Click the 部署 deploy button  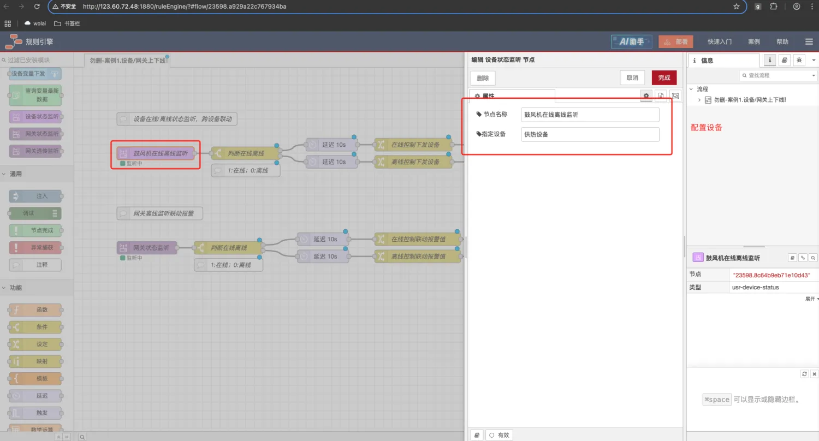[x=676, y=41]
